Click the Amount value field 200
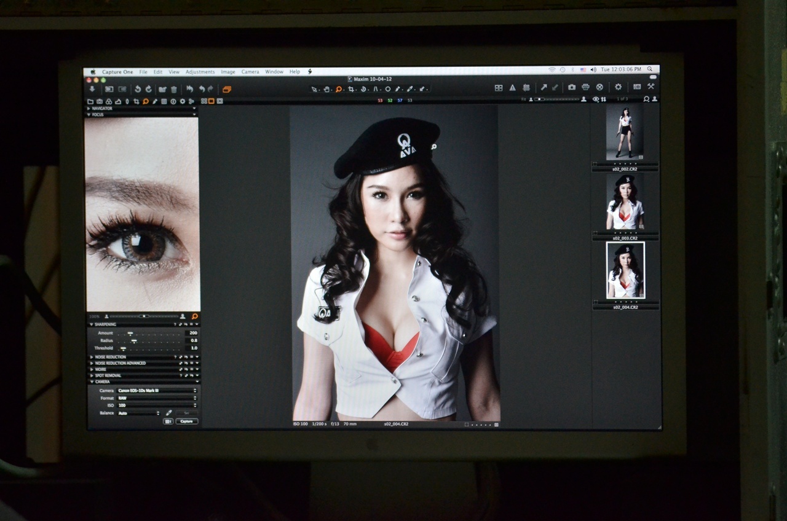This screenshot has width=787, height=521. [191, 333]
